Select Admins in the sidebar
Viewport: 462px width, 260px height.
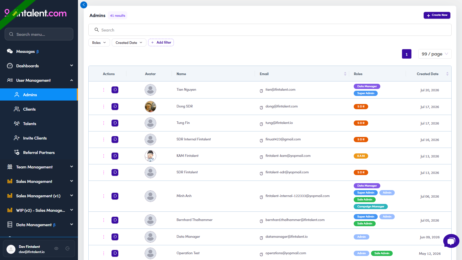pos(39,95)
